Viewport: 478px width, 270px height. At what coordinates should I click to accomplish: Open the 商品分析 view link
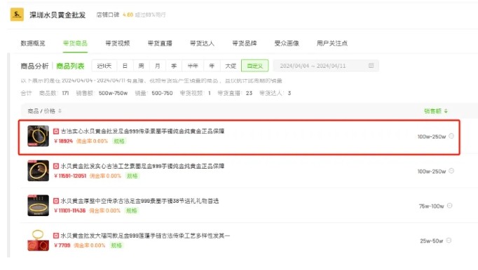34,66
